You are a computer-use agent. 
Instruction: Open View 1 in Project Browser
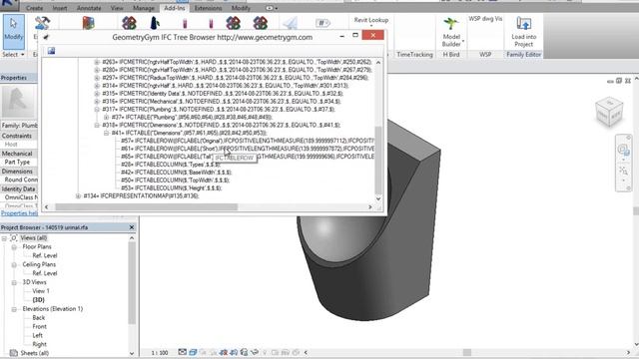pos(41,291)
